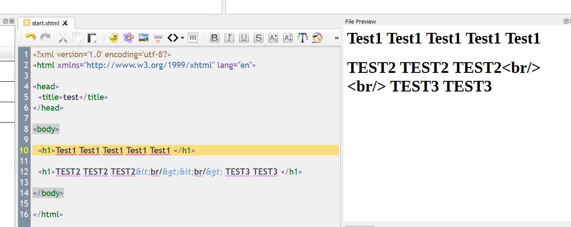Viewport: 571px width, 227px height.
Task: Click the Insert image icon
Action: point(143,38)
